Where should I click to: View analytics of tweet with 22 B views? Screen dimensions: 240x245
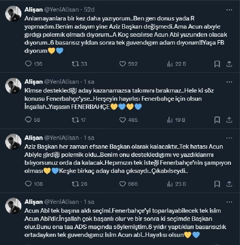170,64
